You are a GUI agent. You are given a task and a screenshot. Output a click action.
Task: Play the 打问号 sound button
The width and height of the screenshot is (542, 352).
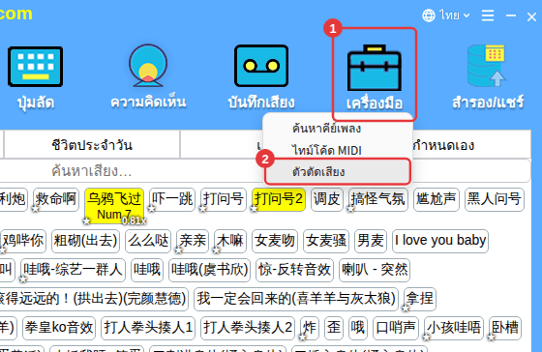tap(224, 199)
